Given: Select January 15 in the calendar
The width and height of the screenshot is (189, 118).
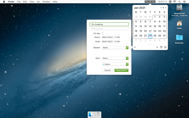Looking at the screenshot, I should pos(155,26).
